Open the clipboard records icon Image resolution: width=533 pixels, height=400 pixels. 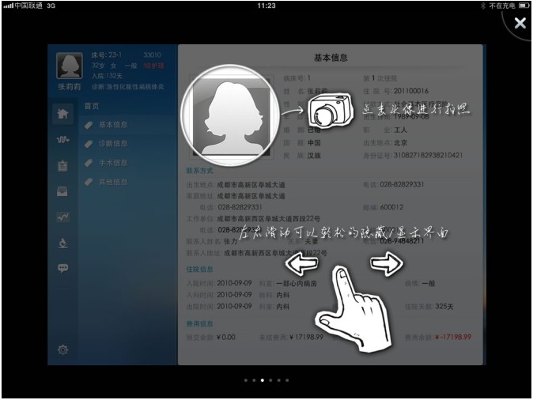click(62, 166)
